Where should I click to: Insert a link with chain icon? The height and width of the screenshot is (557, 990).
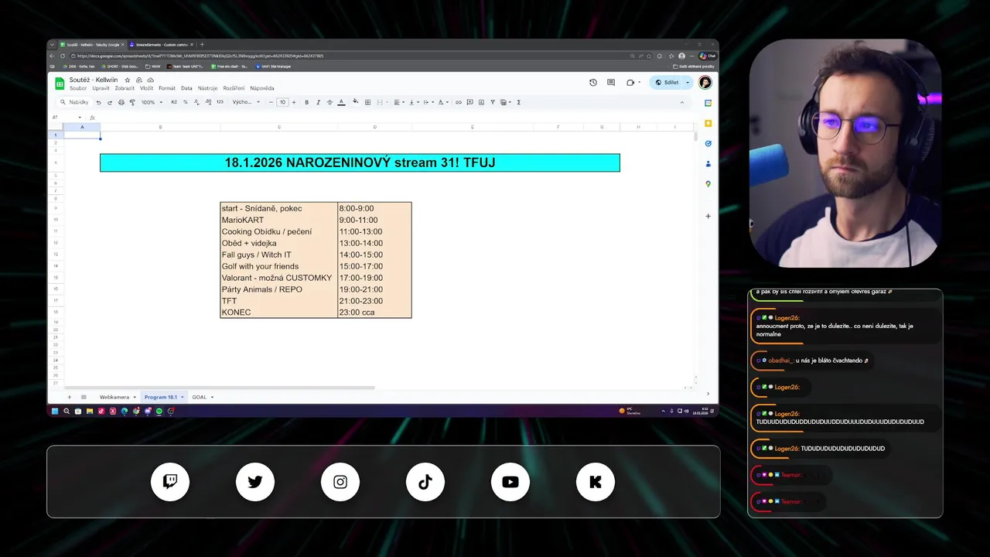(459, 102)
